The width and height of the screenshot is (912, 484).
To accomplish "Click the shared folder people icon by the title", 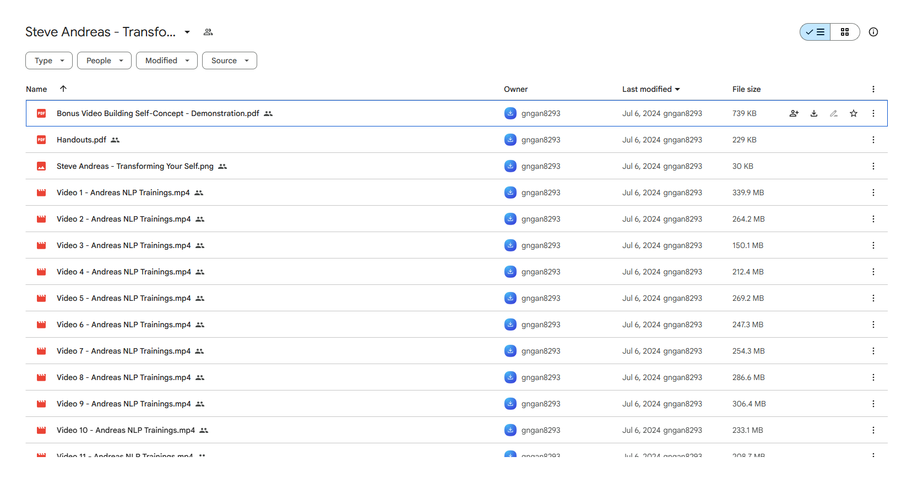I will tap(208, 32).
